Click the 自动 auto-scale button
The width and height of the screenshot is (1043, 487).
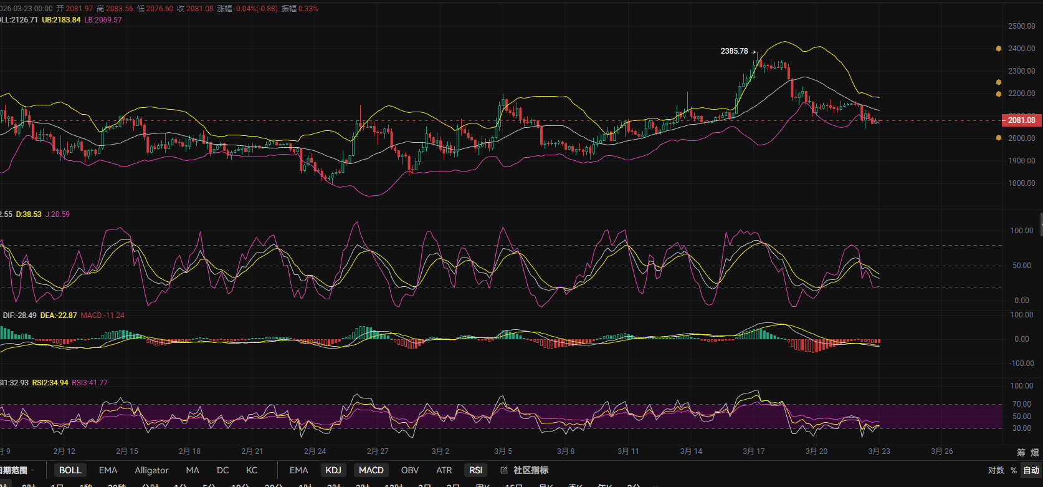(1031, 470)
